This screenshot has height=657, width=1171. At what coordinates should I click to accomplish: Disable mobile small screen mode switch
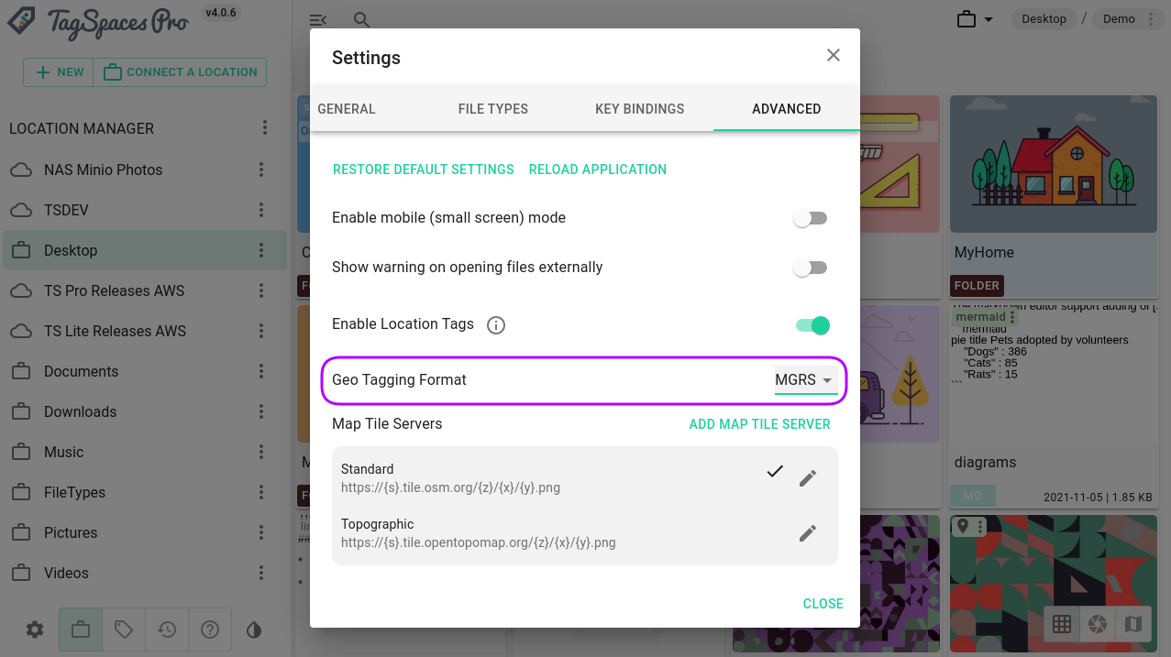click(810, 217)
